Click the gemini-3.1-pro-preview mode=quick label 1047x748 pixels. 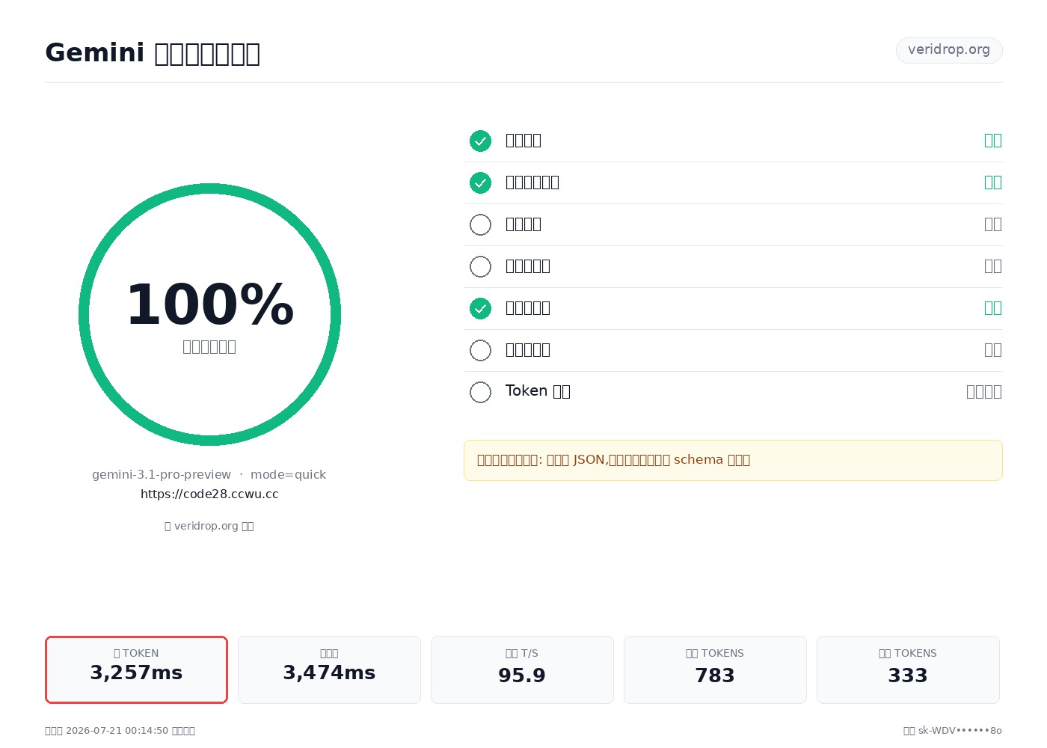pos(209,475)
